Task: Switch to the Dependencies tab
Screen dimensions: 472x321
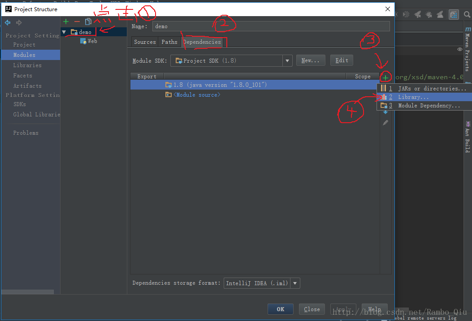Action: 202,42
